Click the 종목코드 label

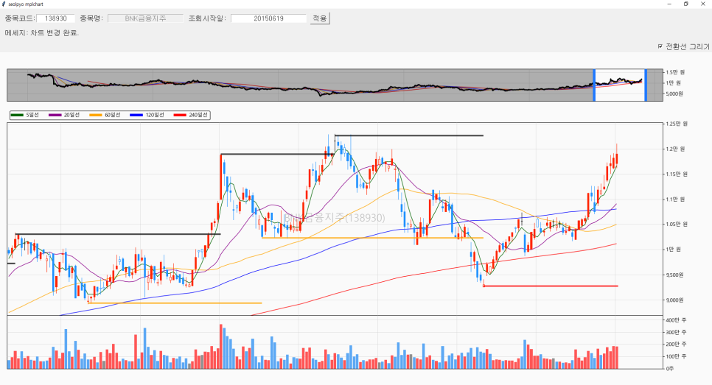[x=20, y=18]
